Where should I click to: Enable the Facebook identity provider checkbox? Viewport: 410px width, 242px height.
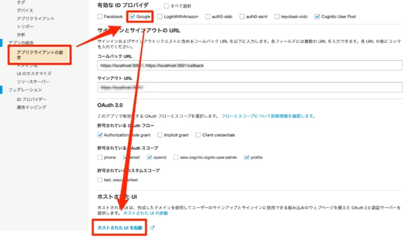click(x=100, y=17)
